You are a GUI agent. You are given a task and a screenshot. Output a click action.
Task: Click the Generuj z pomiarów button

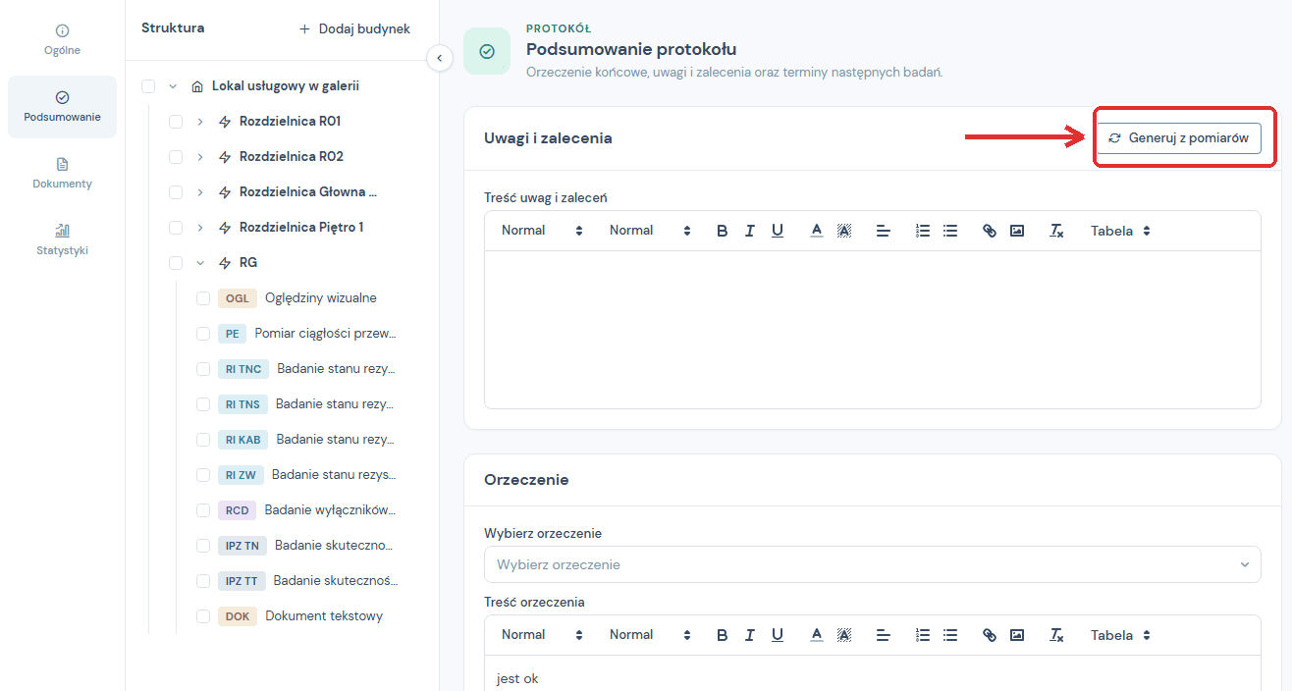[x=1178, y=138]
